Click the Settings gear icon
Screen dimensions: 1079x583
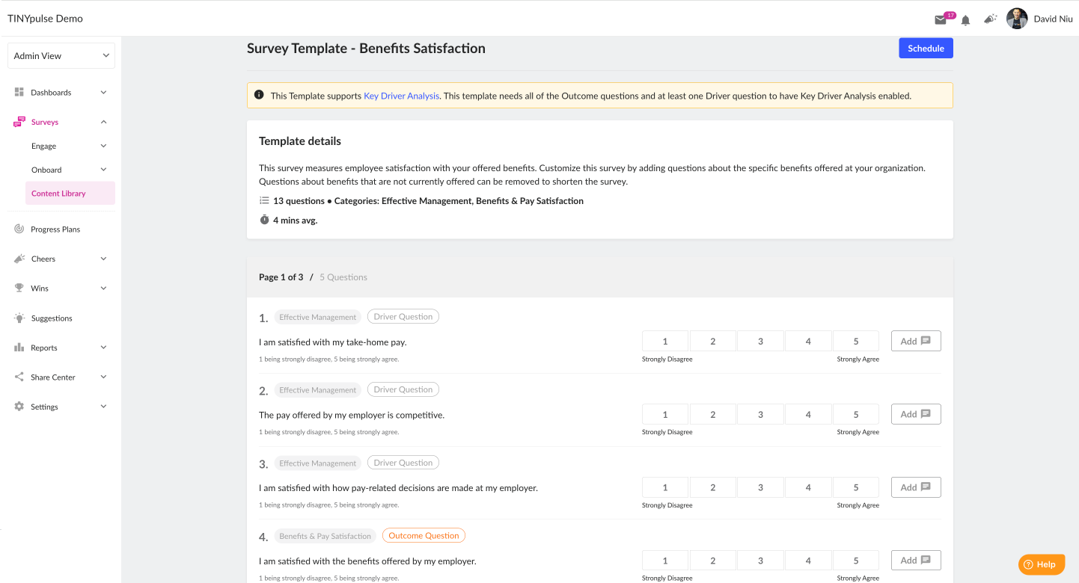click(x=19, y=407)
